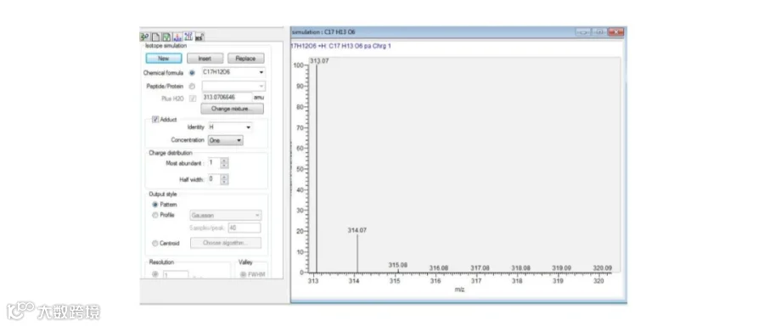The image size is (764, 326).
Task: Click the 314.07 peak label
Action: pos(357,230)
